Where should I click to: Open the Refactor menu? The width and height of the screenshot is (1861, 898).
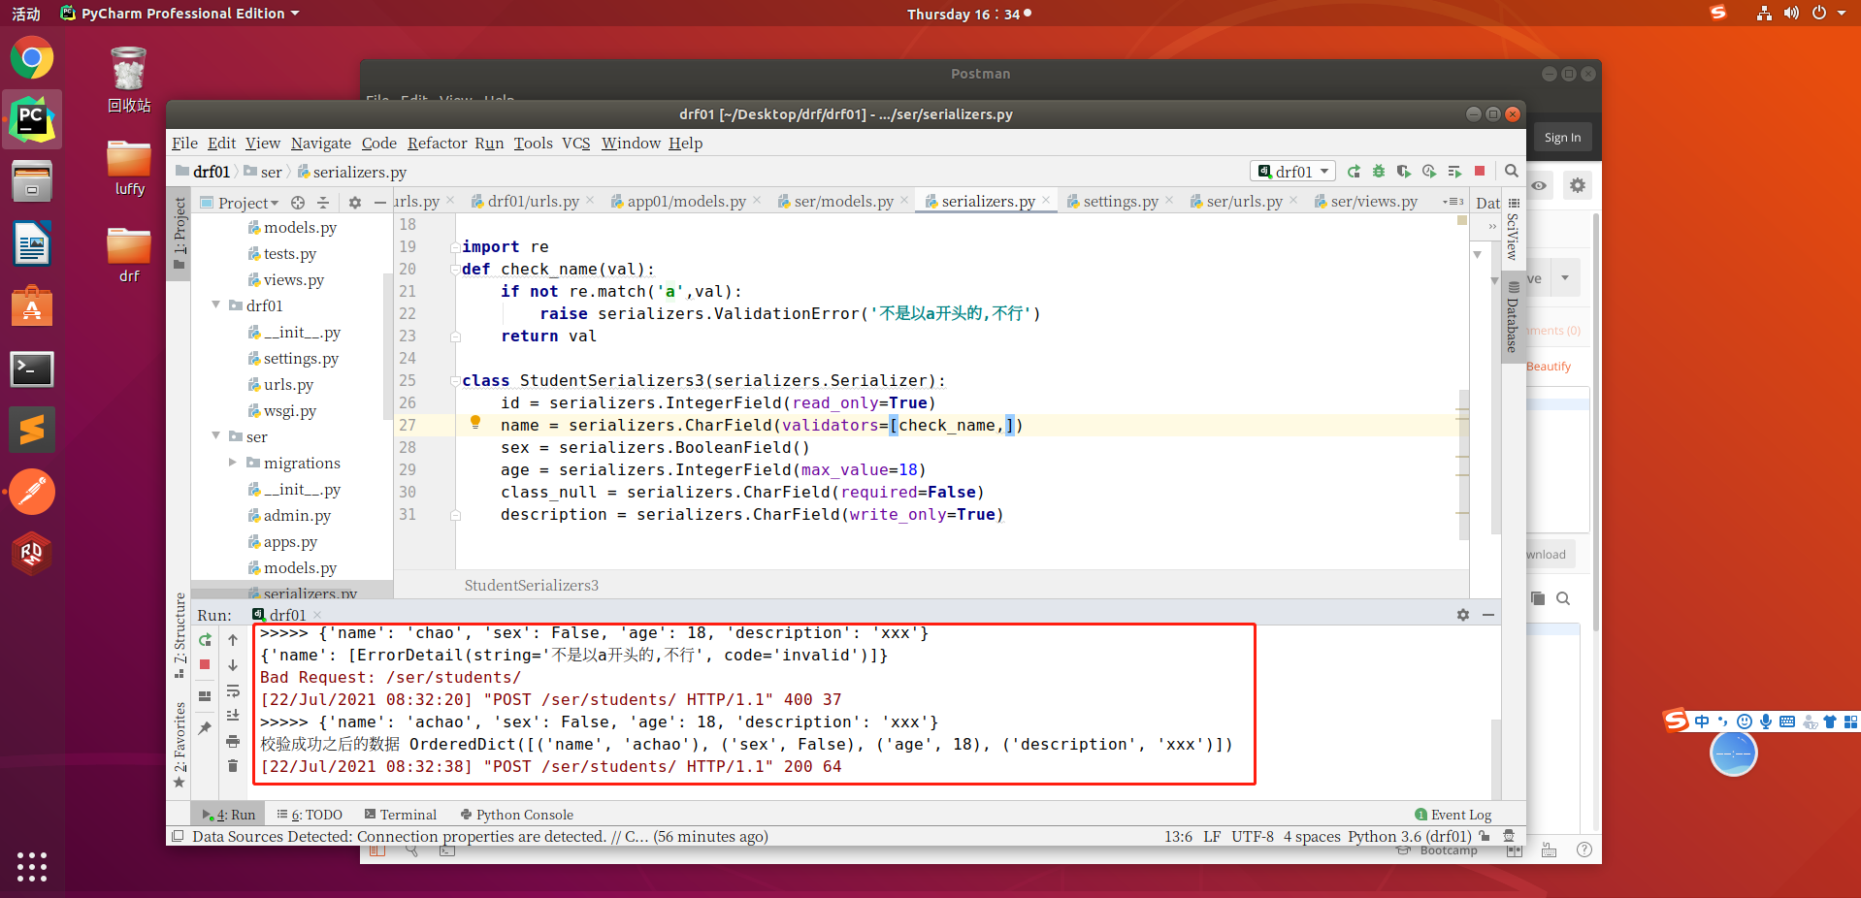click(437, 144)
